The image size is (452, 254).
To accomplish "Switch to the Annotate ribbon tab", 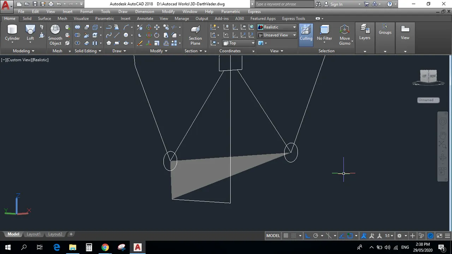I will click(145, 18).
